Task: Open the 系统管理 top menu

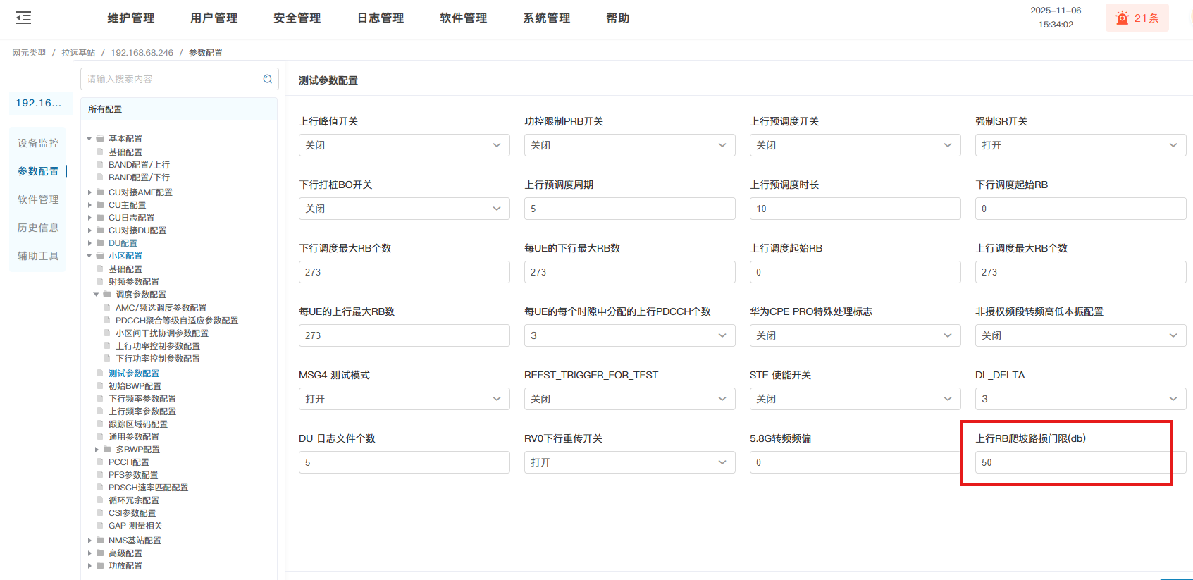Action: tap(546, 18)
